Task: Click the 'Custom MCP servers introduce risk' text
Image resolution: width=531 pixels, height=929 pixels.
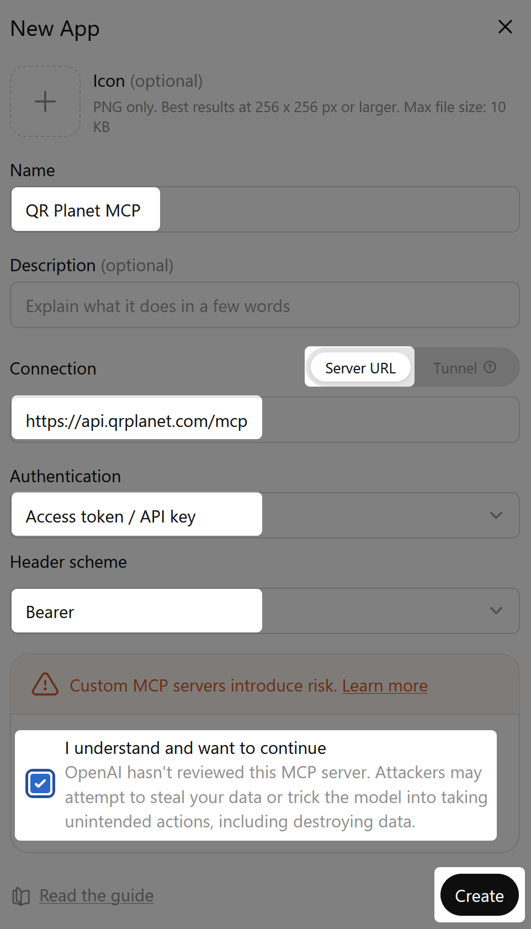Action: tap(203, 685)
